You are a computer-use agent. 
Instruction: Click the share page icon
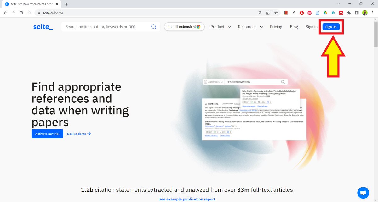[268, 13]
